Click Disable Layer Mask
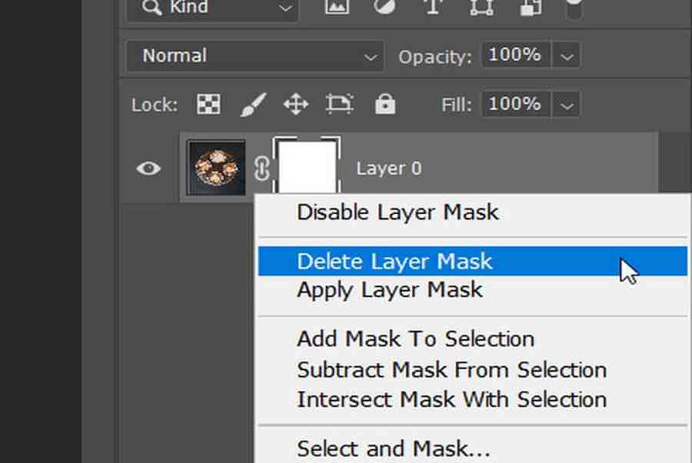Viewport: 692px width, 463px height. [x=398, y=212]
